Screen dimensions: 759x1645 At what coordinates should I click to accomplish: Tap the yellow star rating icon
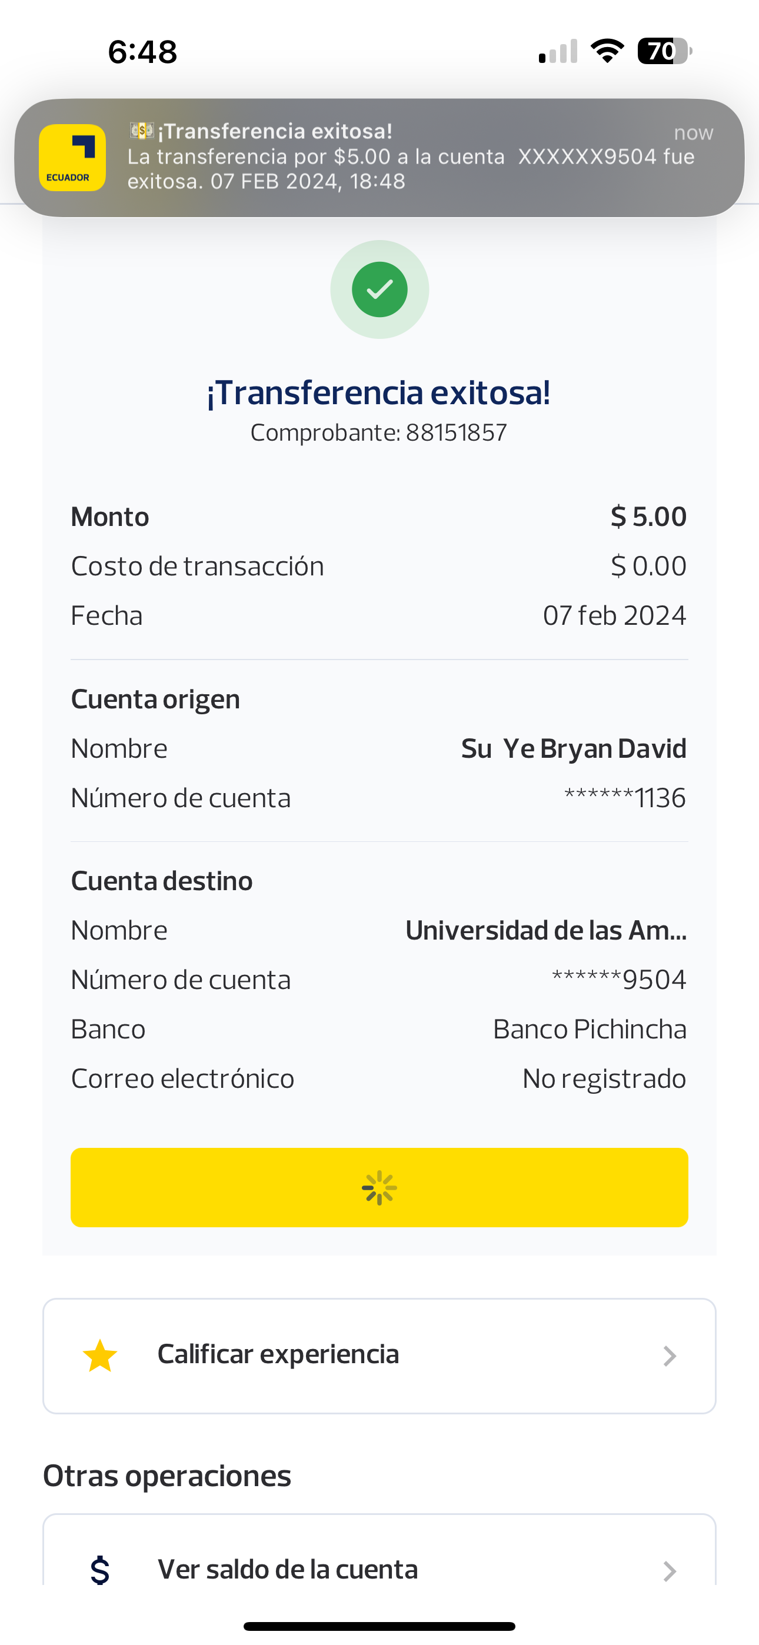(100, 1356)
